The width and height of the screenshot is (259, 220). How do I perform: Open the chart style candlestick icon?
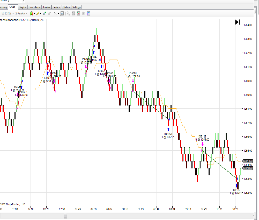[x=31, y=13]
